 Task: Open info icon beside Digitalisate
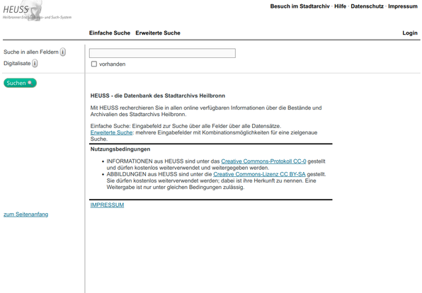click(x=35, y=64)
